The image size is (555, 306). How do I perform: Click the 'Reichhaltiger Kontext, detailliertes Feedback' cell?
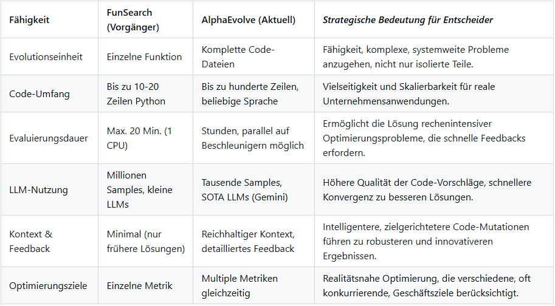248,241
